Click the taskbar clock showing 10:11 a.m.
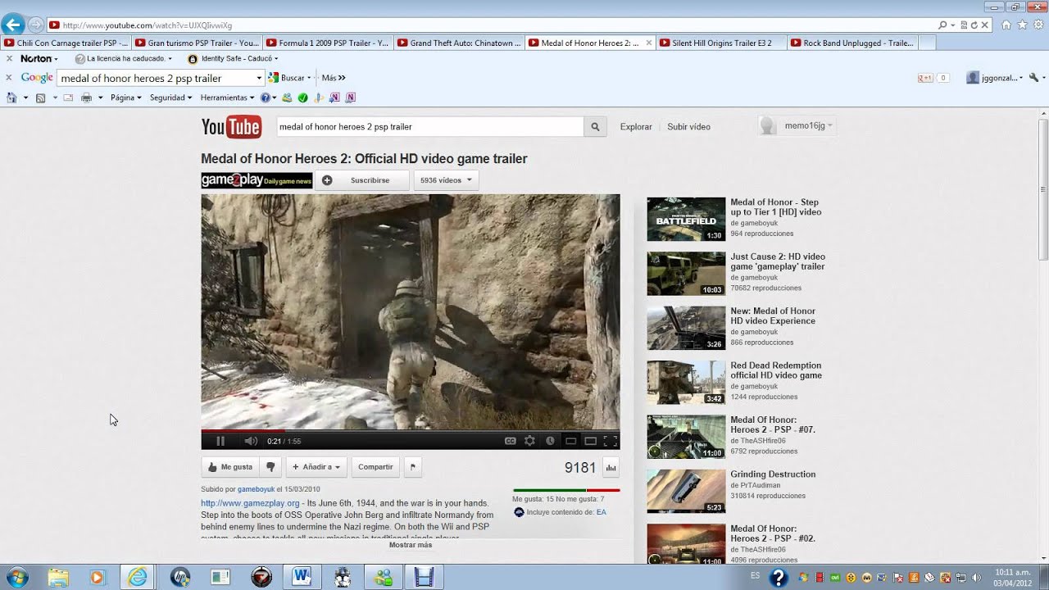The height and width of the screenshot is (590, 1049). coord(1013,577)
